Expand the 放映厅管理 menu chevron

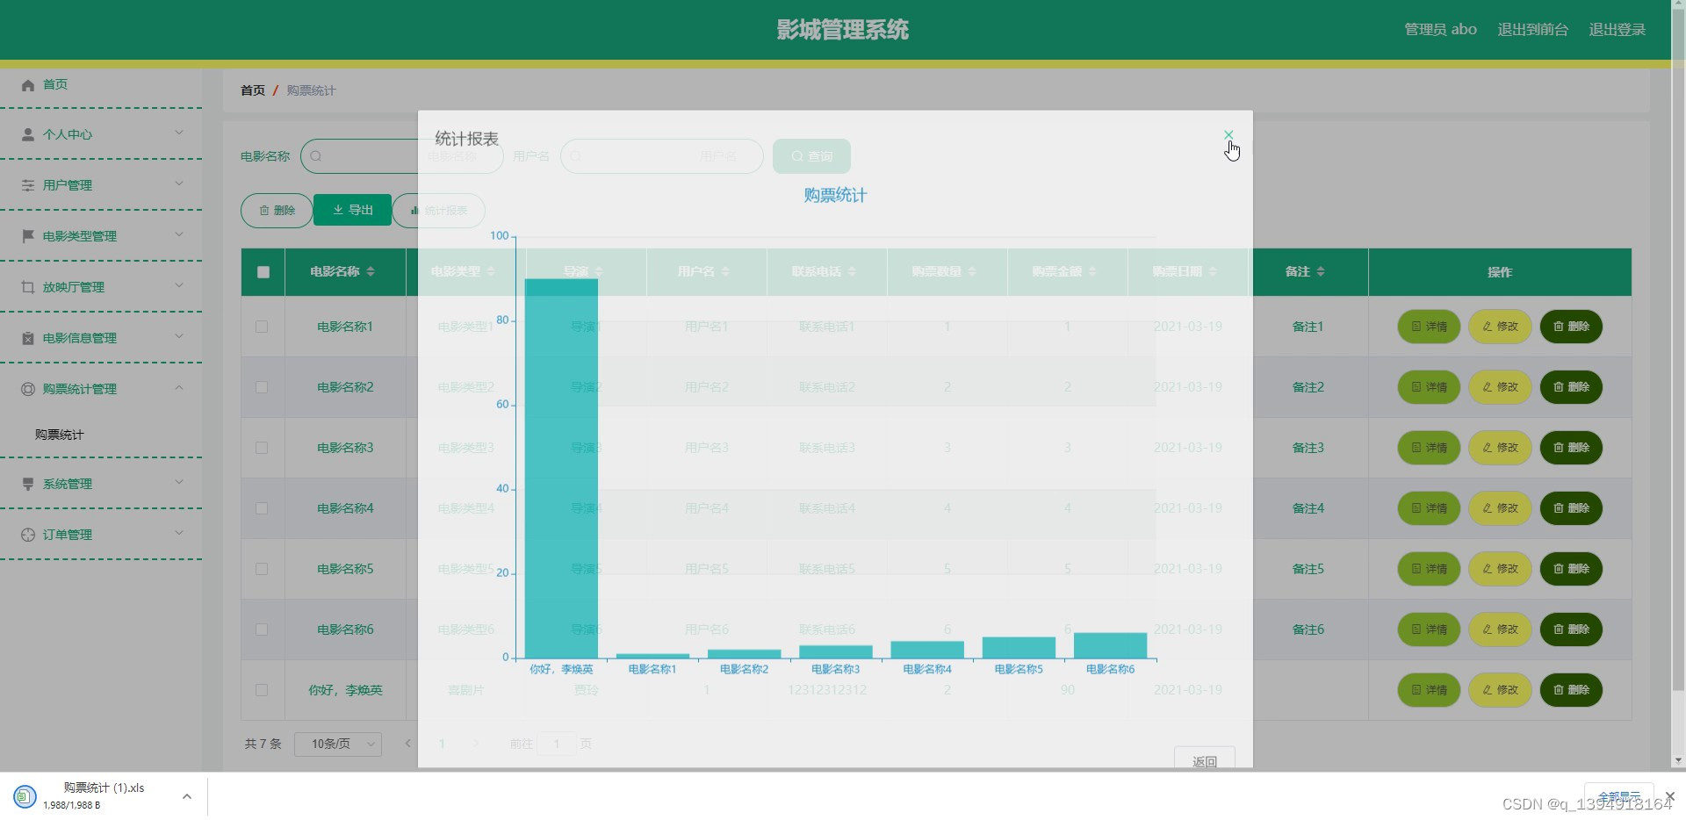click(x=179, y=286)
